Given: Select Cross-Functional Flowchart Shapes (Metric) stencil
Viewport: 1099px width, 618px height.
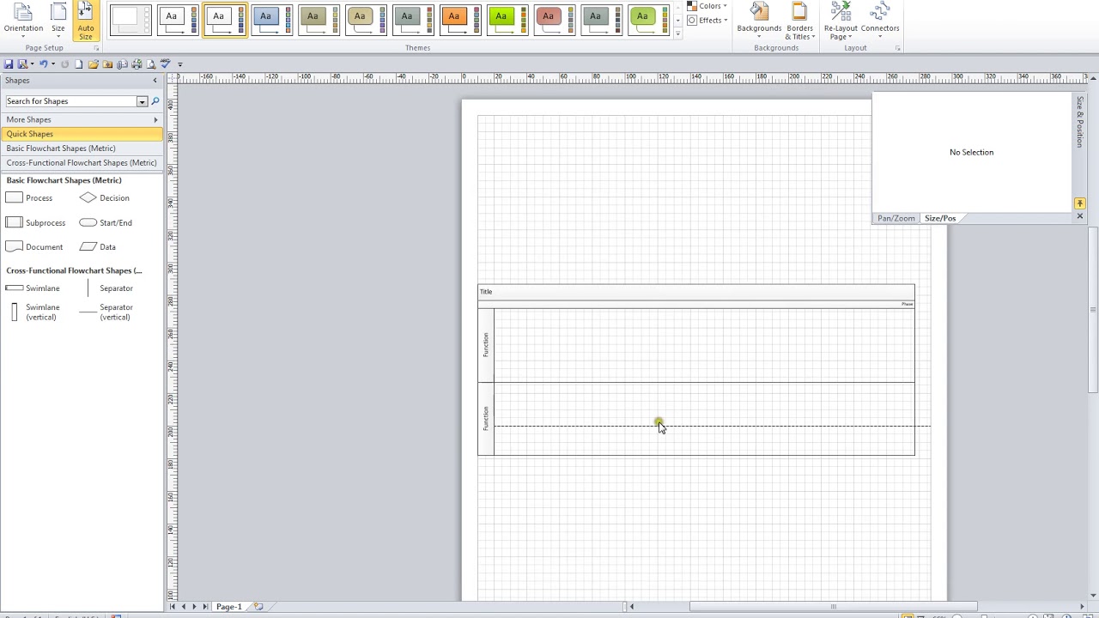Looking at the screenshot, I should 82,163.
